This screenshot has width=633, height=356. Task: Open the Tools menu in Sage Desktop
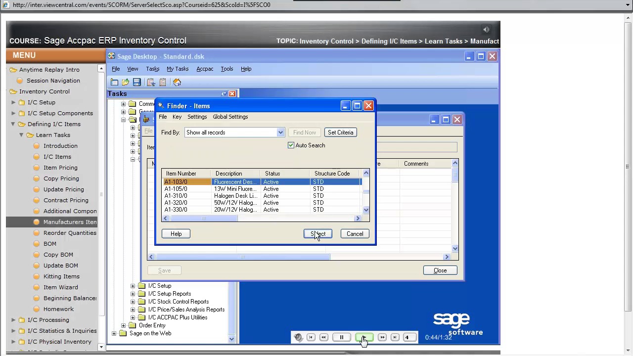(x=227, y=69)
